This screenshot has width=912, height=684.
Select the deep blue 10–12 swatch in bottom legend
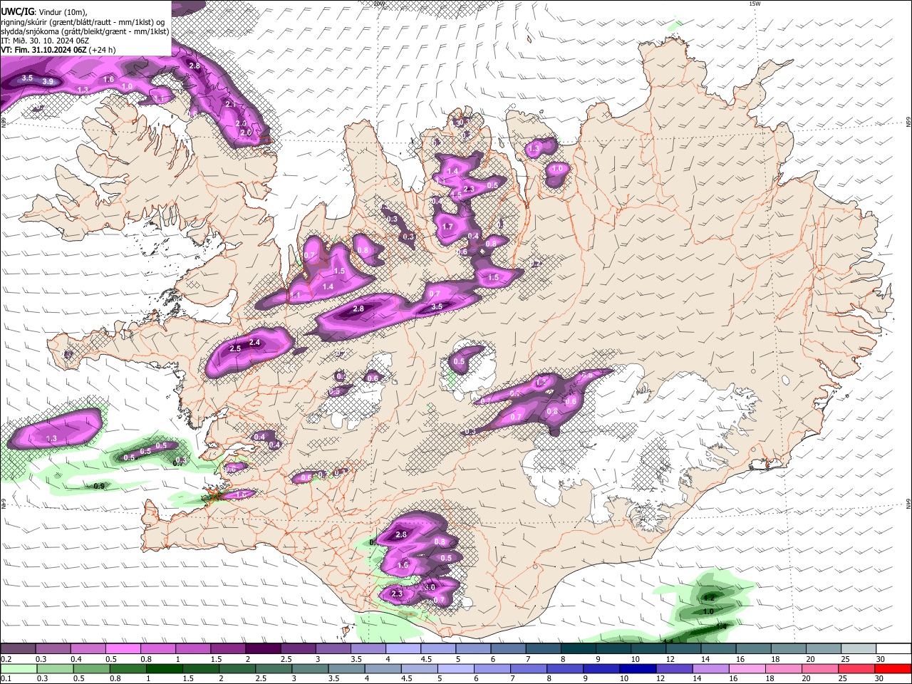[638, 669]
